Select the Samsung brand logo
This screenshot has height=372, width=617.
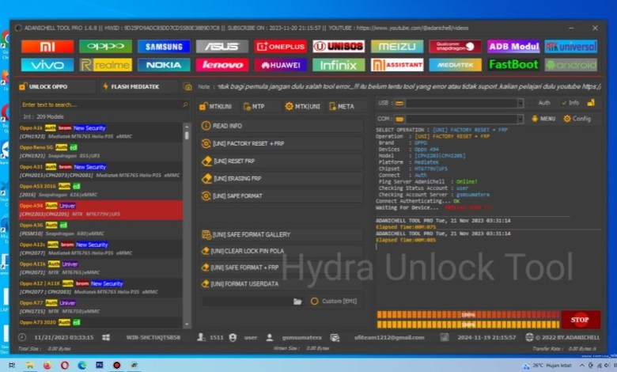[x=164, y=46]
